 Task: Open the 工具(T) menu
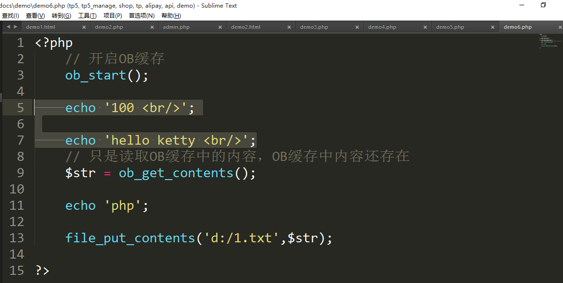tap(87, 16)
